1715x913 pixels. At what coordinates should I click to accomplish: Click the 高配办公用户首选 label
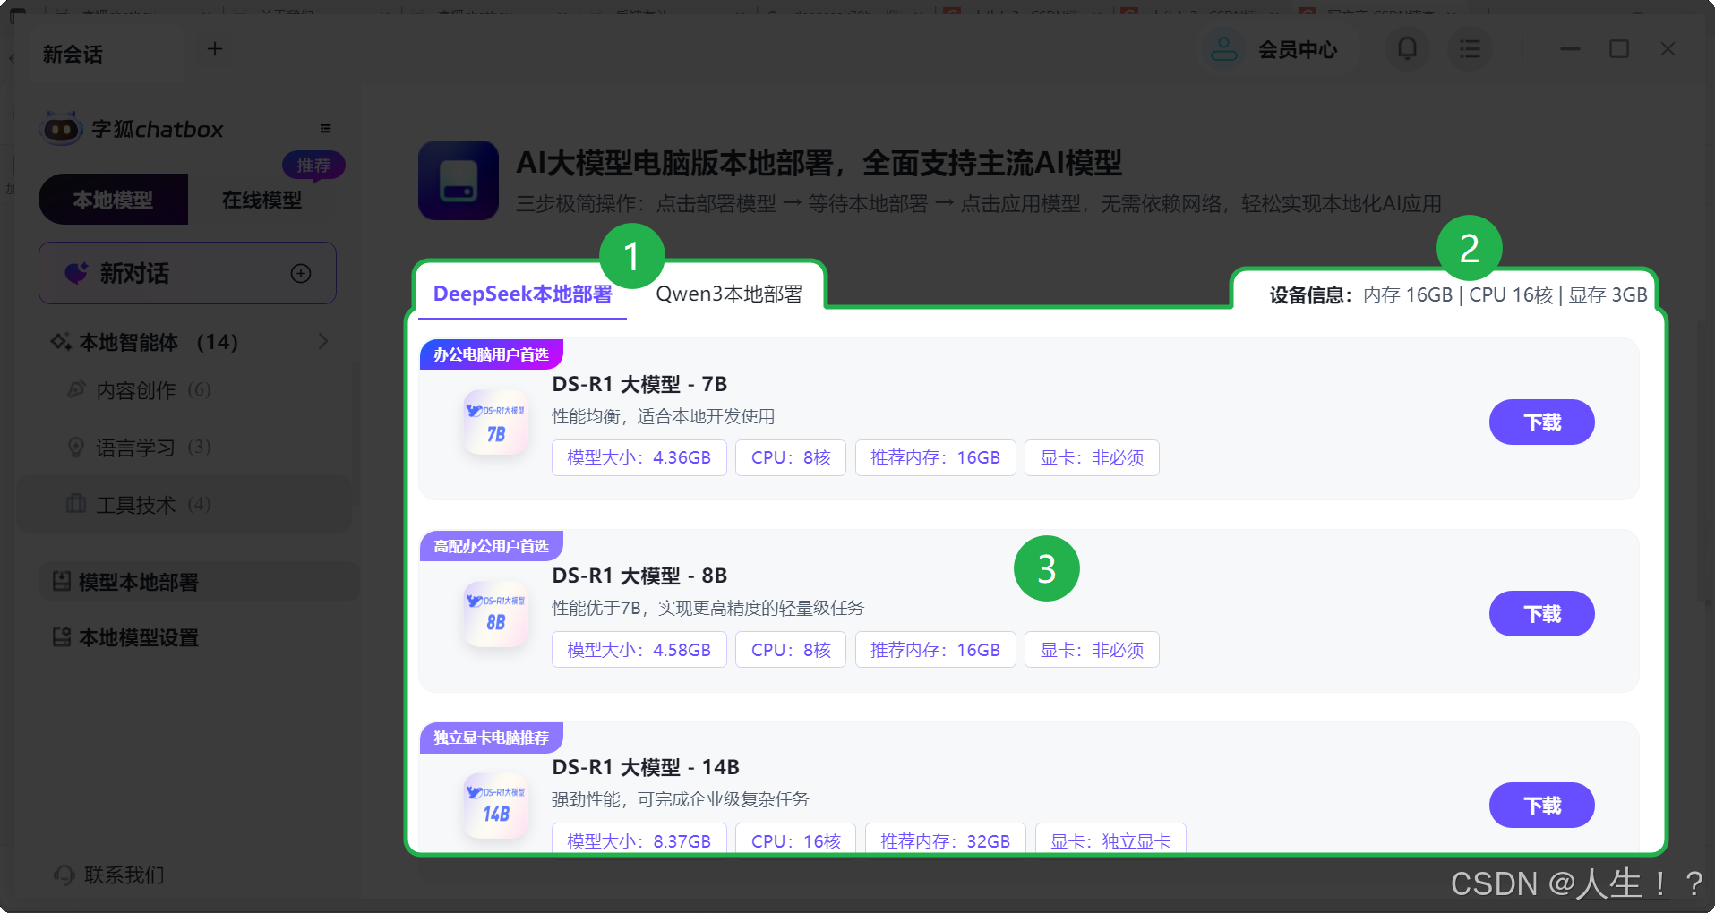click(491, 546)
